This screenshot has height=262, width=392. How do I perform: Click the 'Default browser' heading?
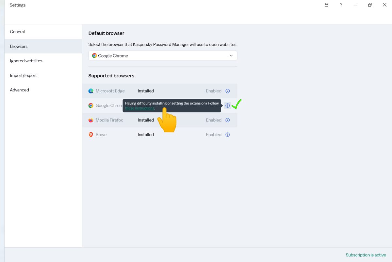coord(106,33)
